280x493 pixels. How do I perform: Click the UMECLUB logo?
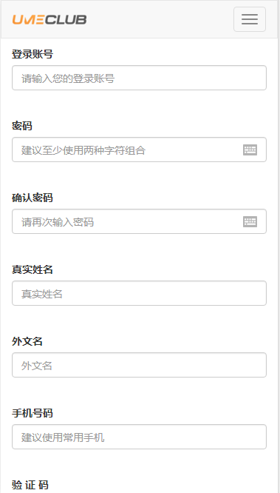coord(49,19)
